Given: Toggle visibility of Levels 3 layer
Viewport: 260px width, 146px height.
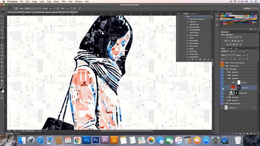Looking at the screenshot, I should click(222, 82).
